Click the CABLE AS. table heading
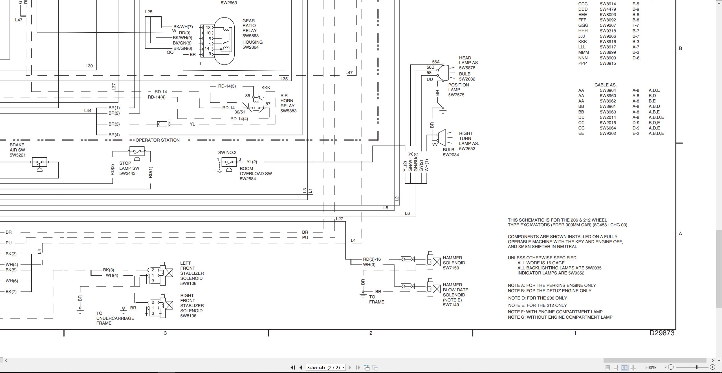722x373 pixels. [x=606, y=85]
